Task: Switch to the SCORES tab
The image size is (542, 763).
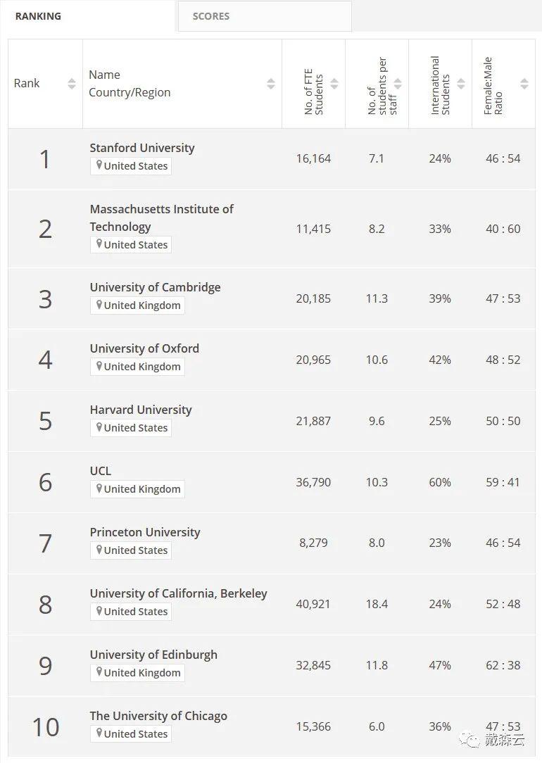Action: pos(211,16)
